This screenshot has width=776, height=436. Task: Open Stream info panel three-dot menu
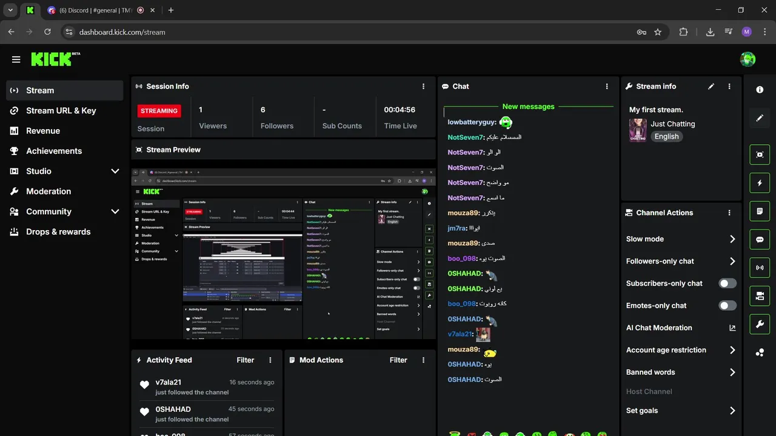tap(729, 87)
